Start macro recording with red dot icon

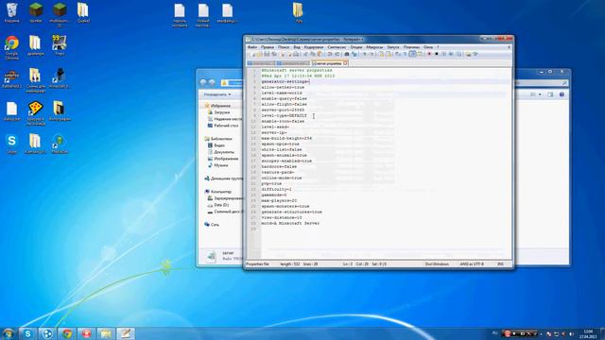(x=429, y=54)
